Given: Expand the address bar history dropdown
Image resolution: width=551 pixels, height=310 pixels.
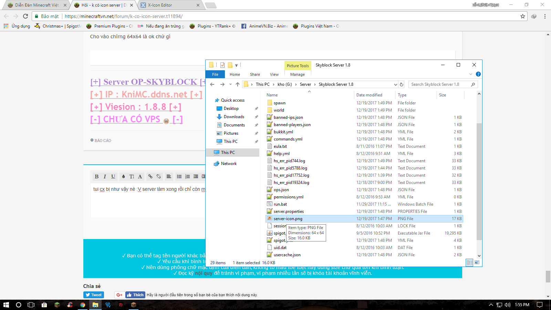Looking at the screenshot, I should [395, 84].
